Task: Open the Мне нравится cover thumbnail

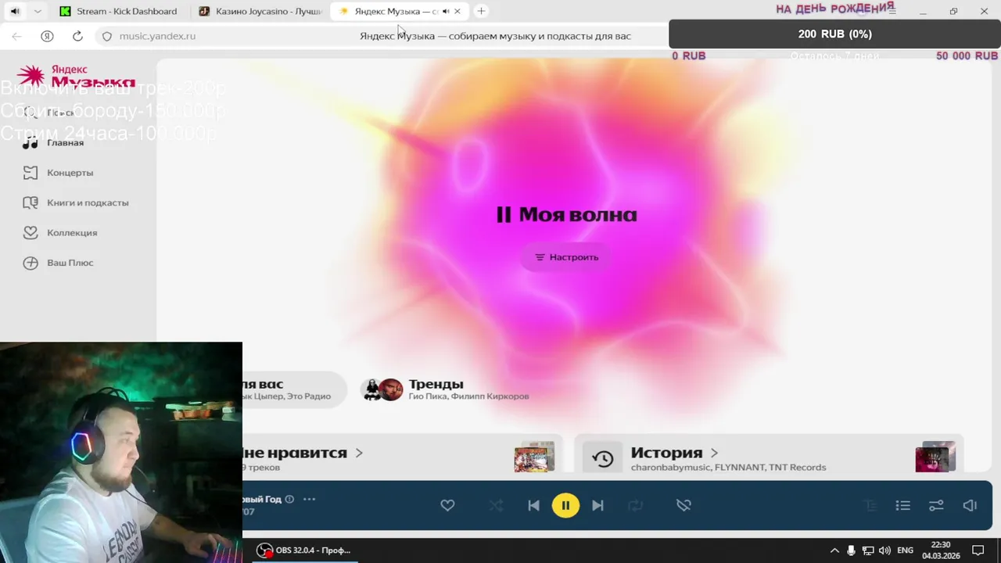Action: point(534,457)
